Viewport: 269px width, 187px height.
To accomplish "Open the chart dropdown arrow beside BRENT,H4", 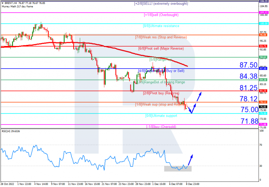I will [3, 3].
